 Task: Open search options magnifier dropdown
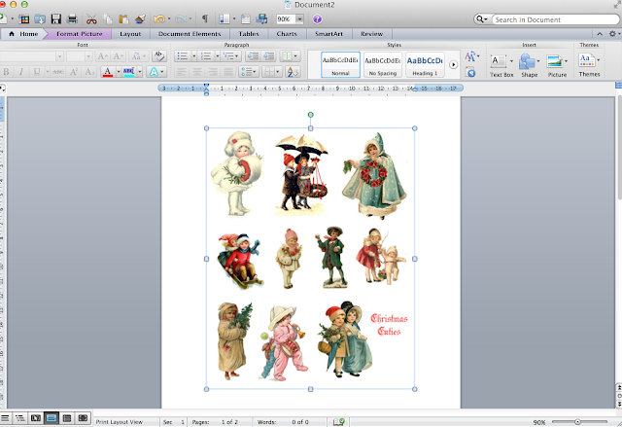pyautogui.click(x=482, y=19)
